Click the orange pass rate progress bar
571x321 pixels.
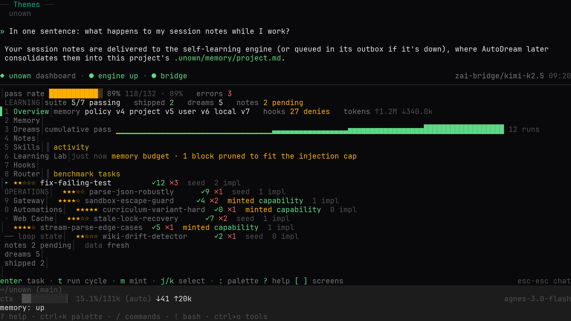point(76,94)
